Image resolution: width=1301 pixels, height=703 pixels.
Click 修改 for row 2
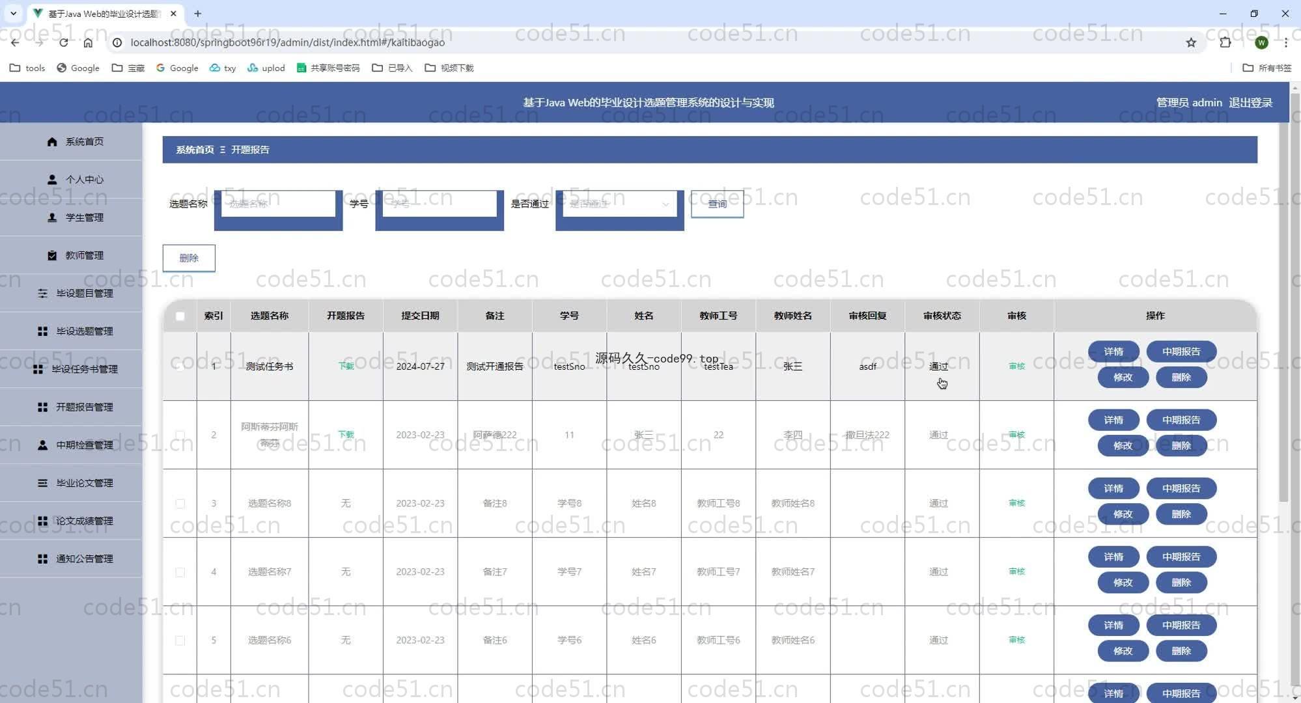[x=1123, y=445]
